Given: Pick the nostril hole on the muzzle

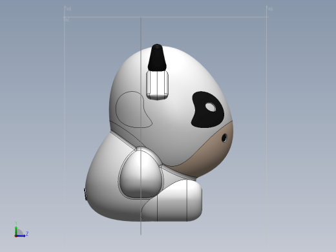Looking at the screenshot, I should (224, 138).
